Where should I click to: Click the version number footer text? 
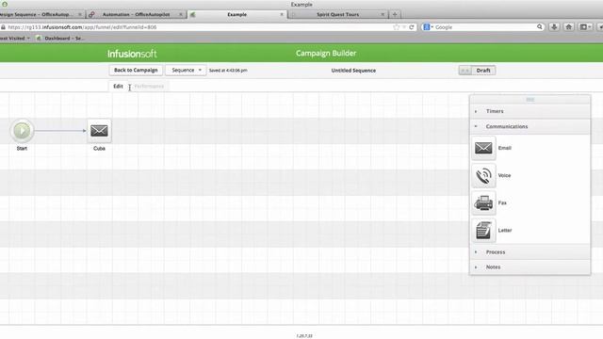click(304, 336)
